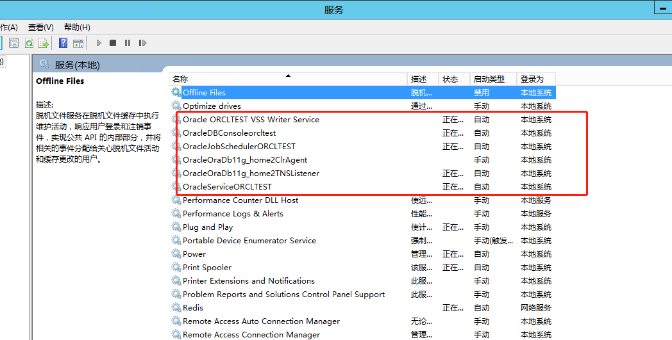Screen dimensions: 672x340
Task: Pause the service with pause icon
Action: coord(128,43)
